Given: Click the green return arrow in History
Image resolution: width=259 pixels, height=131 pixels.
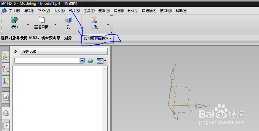Looking at the screenshot, I should click(x=90, y=62).
